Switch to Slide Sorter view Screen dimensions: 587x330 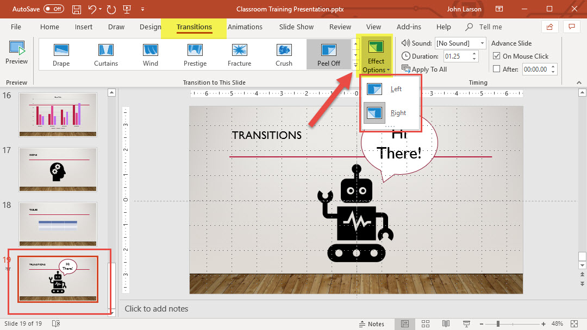click(424, 324)
